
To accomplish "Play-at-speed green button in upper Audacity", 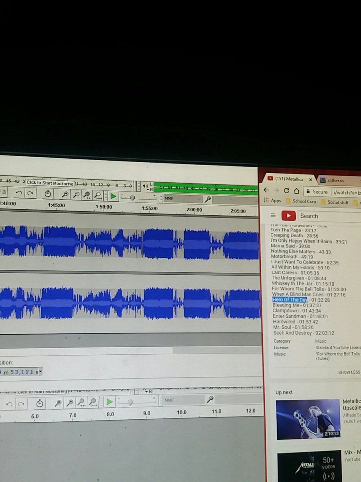I will coord(113,196).
